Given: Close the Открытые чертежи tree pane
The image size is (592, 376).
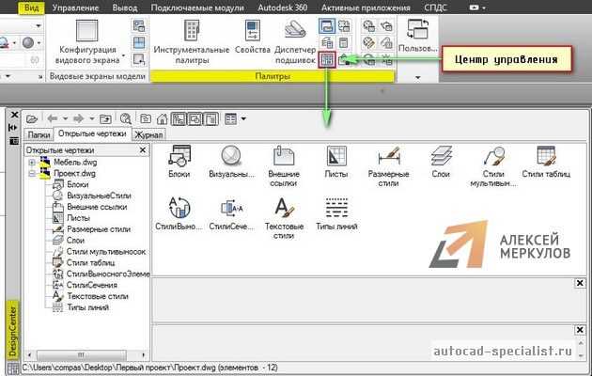Looking at the screenshot, I should (x=148, y=149).
